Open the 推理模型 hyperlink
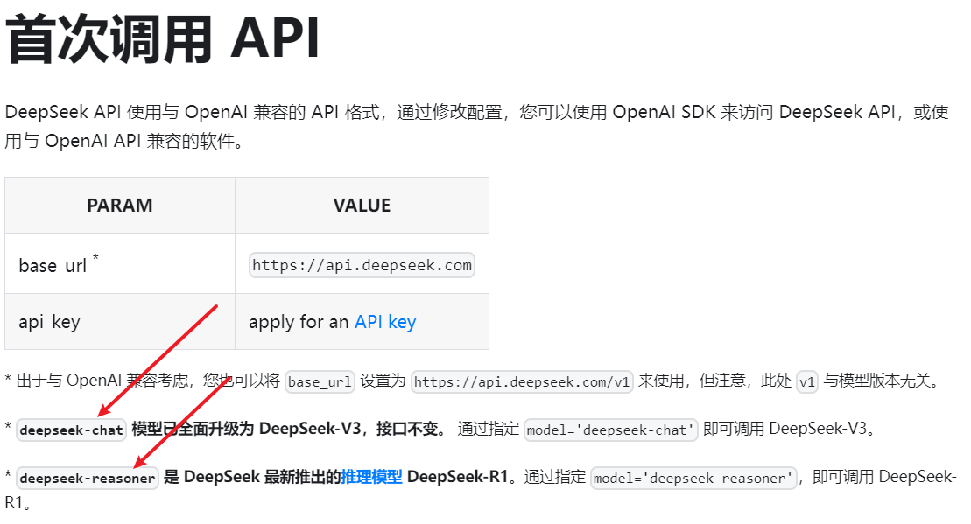 point(371,477)
